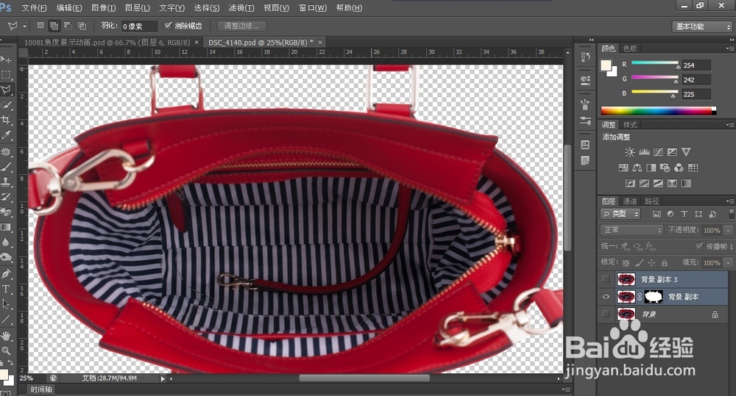736x396 pixels.
Task: Open the 填充 fill dropdown arrow
Action: [x=729, y=262]
